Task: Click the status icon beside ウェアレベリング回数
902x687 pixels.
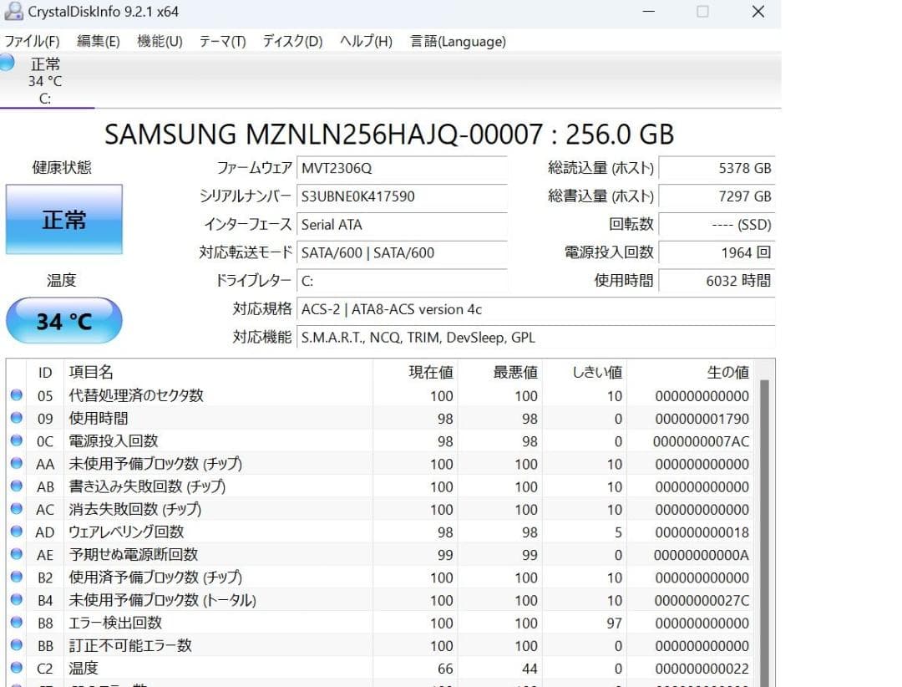Action: click(17, 532)
